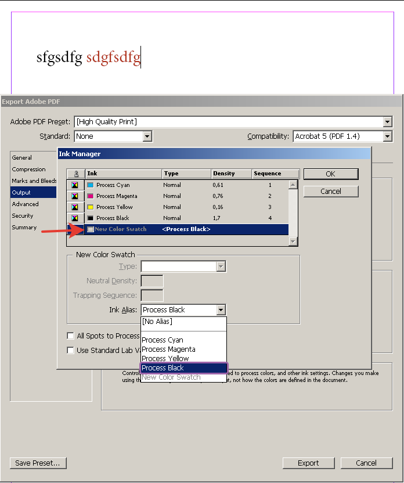Click Save Preset button

(x=38, y=463)
